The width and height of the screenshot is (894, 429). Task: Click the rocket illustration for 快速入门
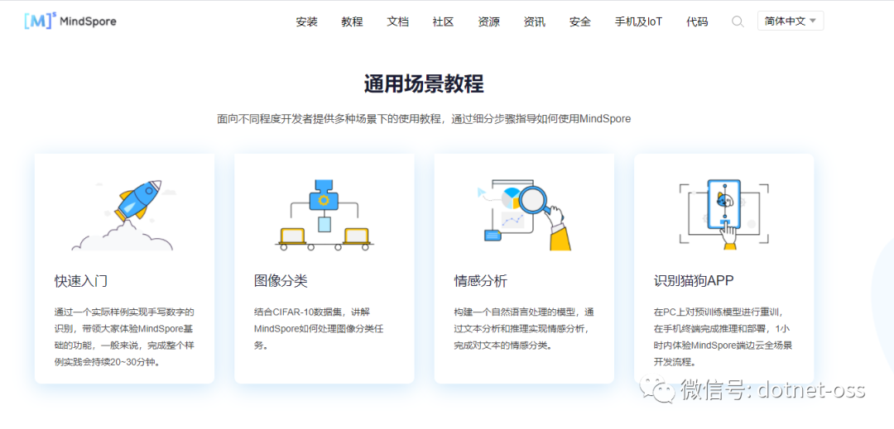[x=123, y=215]
